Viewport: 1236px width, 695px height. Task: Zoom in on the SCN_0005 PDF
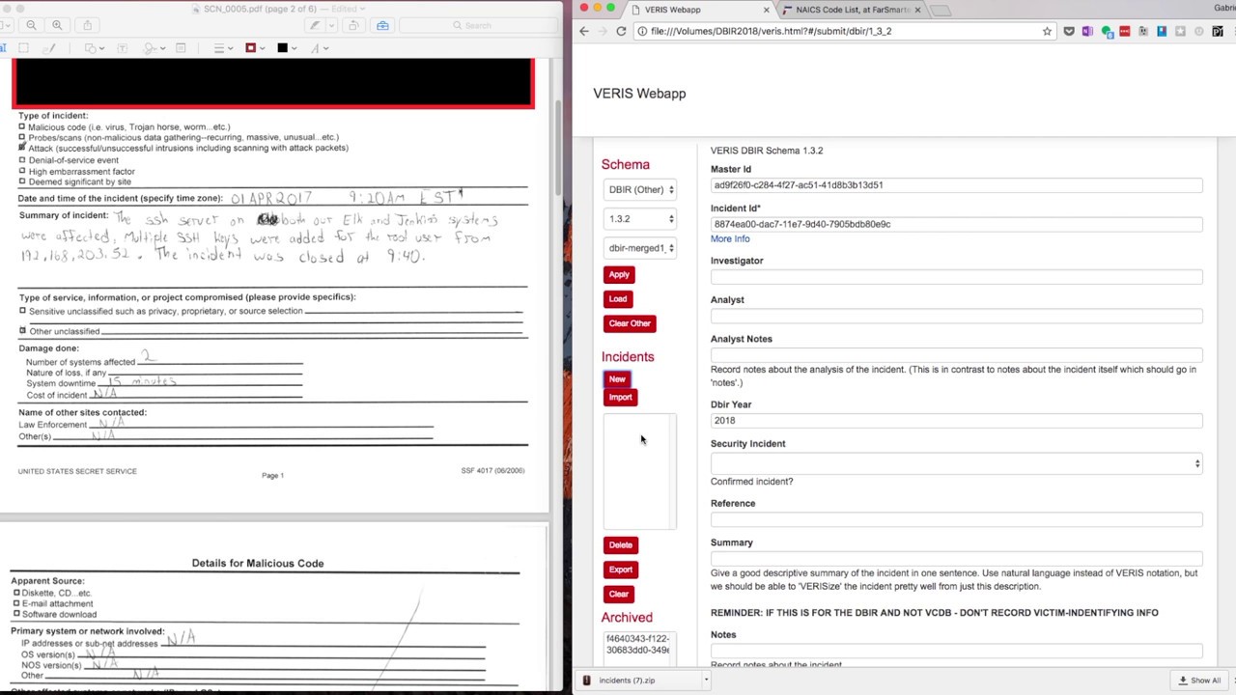57,25
